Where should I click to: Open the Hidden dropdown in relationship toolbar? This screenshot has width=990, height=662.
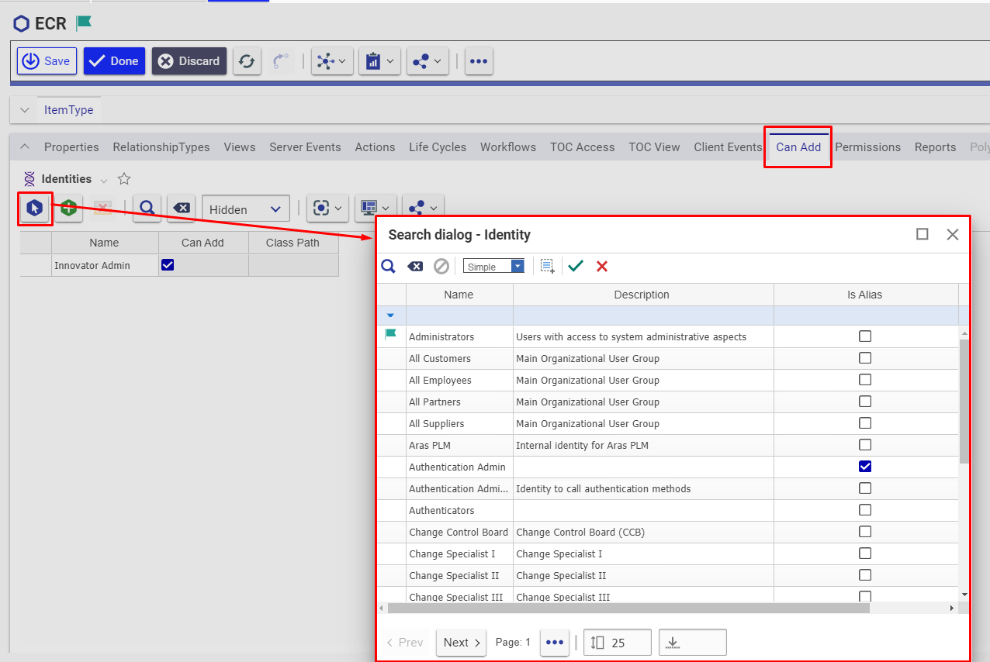pyautogui.click(x=245, y=209)
